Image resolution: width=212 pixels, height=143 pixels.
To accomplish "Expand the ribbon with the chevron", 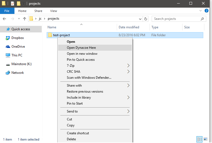I will pos(201,11).
